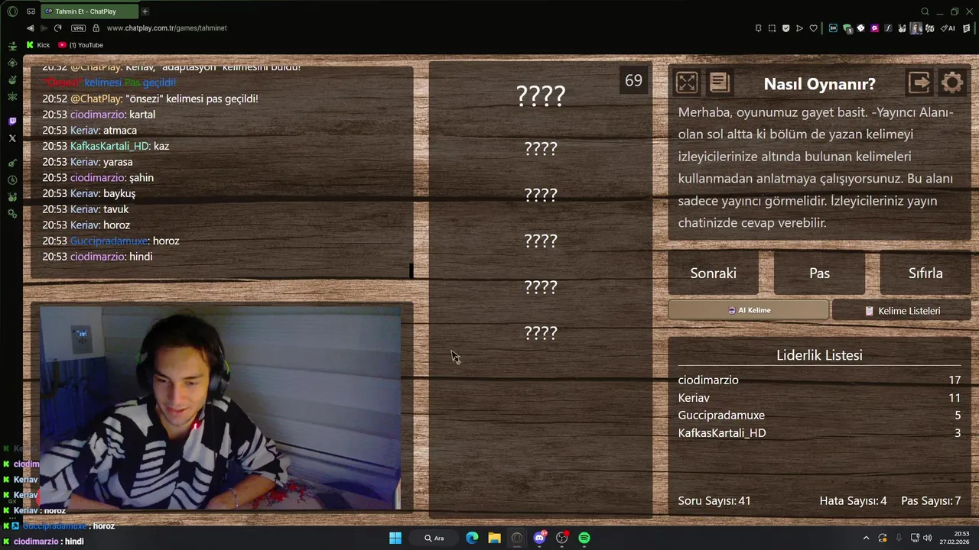Expand the system tray hidden icons chevron
This screenshot has width=979, height=550.
coord(866,538)
